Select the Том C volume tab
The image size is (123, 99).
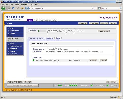pos(30,20)
